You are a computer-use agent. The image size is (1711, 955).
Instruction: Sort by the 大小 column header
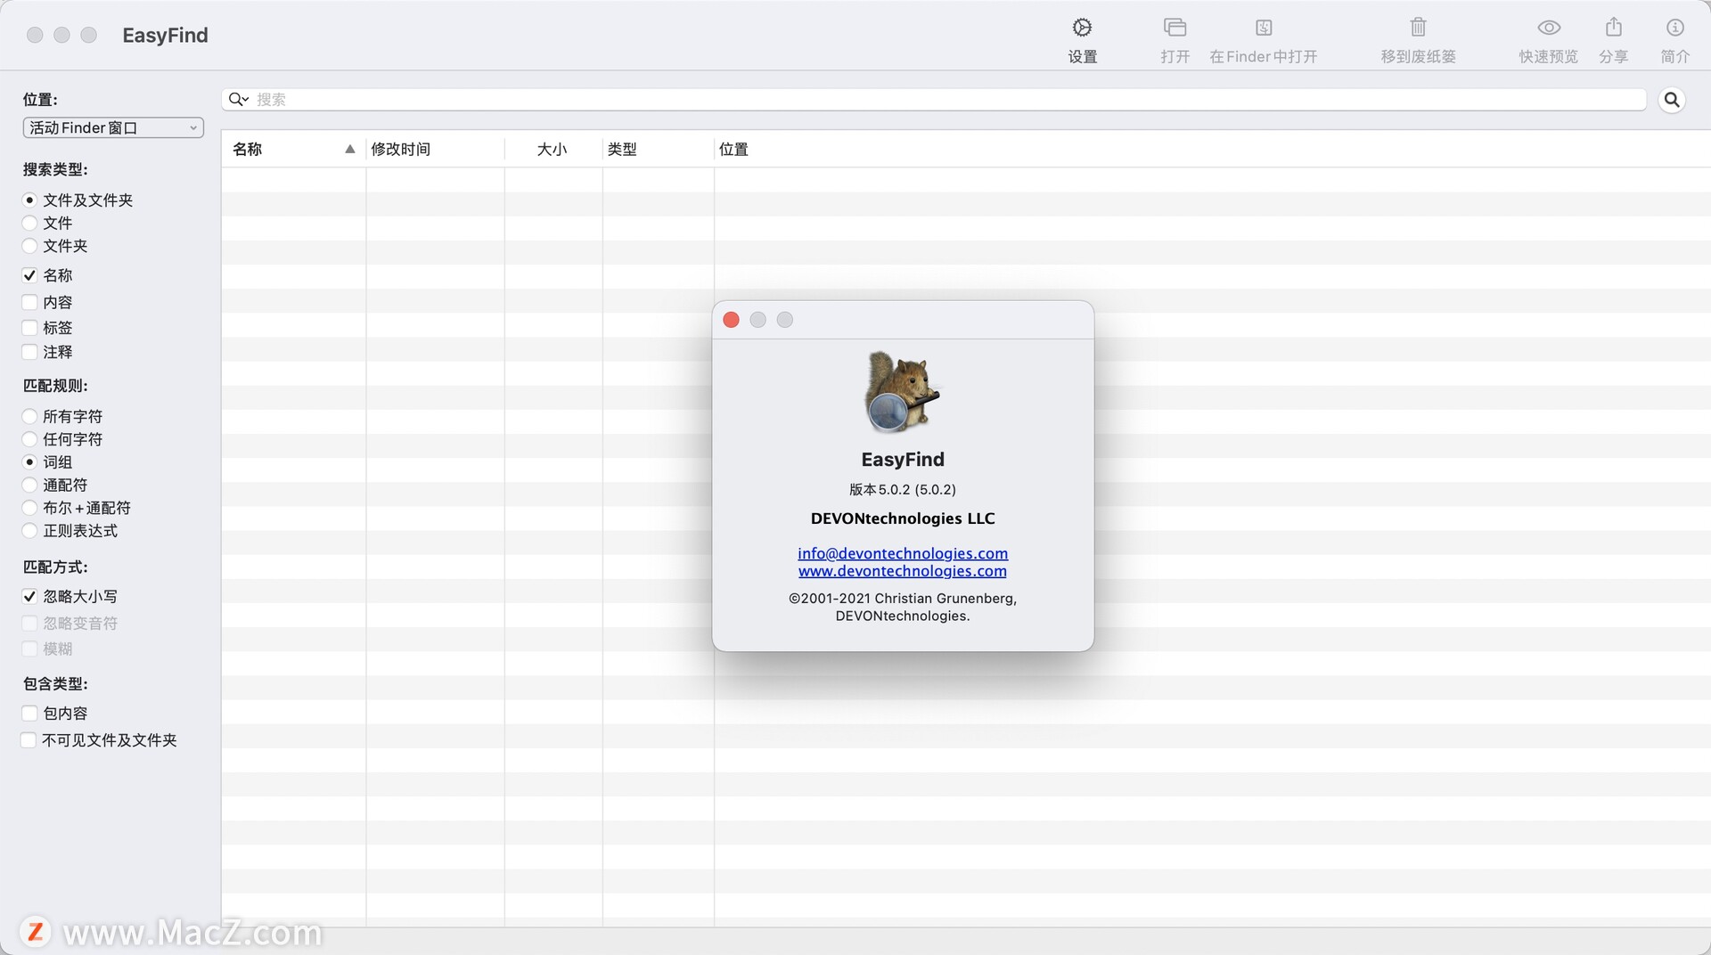(553, 150)
